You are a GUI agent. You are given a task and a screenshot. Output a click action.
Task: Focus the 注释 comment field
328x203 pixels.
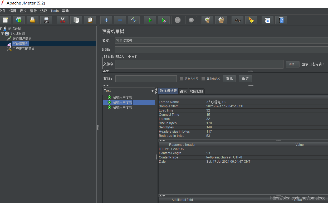(221, 50)
